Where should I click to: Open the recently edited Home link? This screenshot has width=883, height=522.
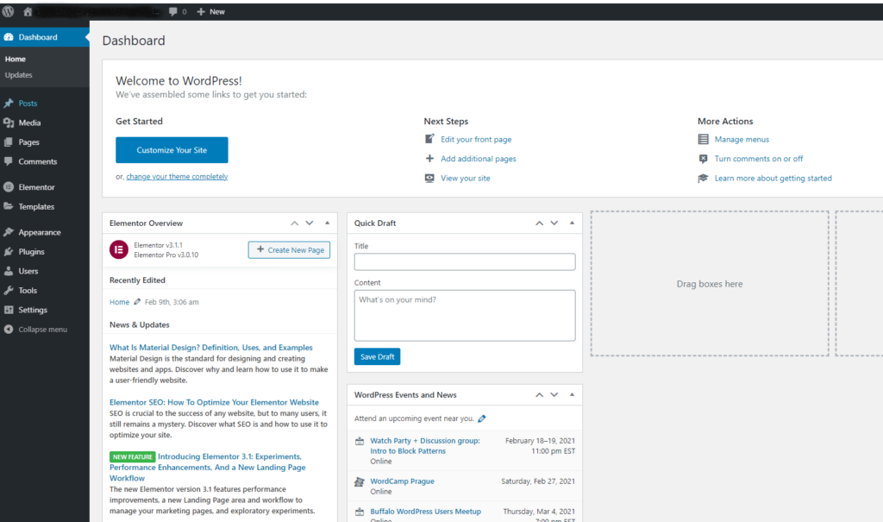(x=119, y=302)
